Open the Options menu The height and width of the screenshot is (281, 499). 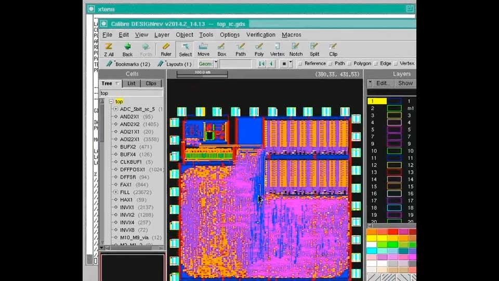tap(229, 35)
